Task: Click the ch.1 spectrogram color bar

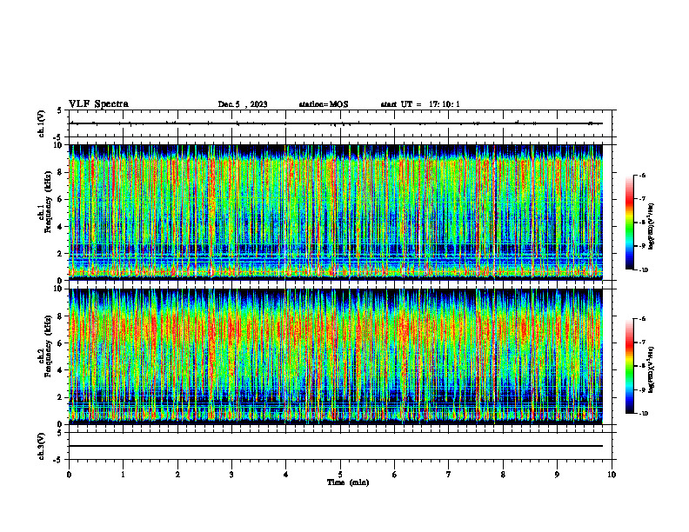Action: [x=629, y=223]
